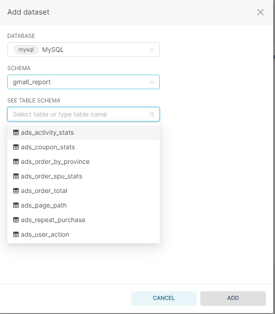Click the search magnifier icon in table field

click(x=152, y=114)
